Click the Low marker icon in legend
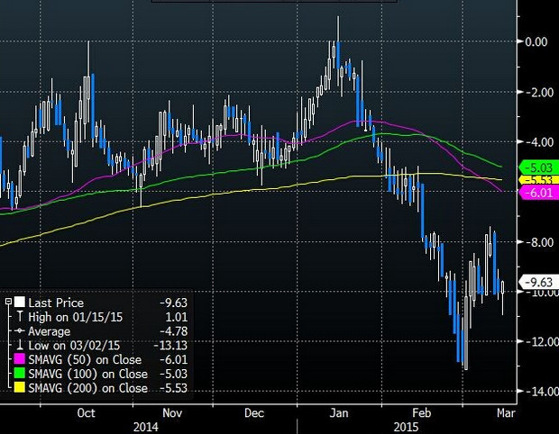559x434 pixels. pyautogui.click(x=20, y=345)
